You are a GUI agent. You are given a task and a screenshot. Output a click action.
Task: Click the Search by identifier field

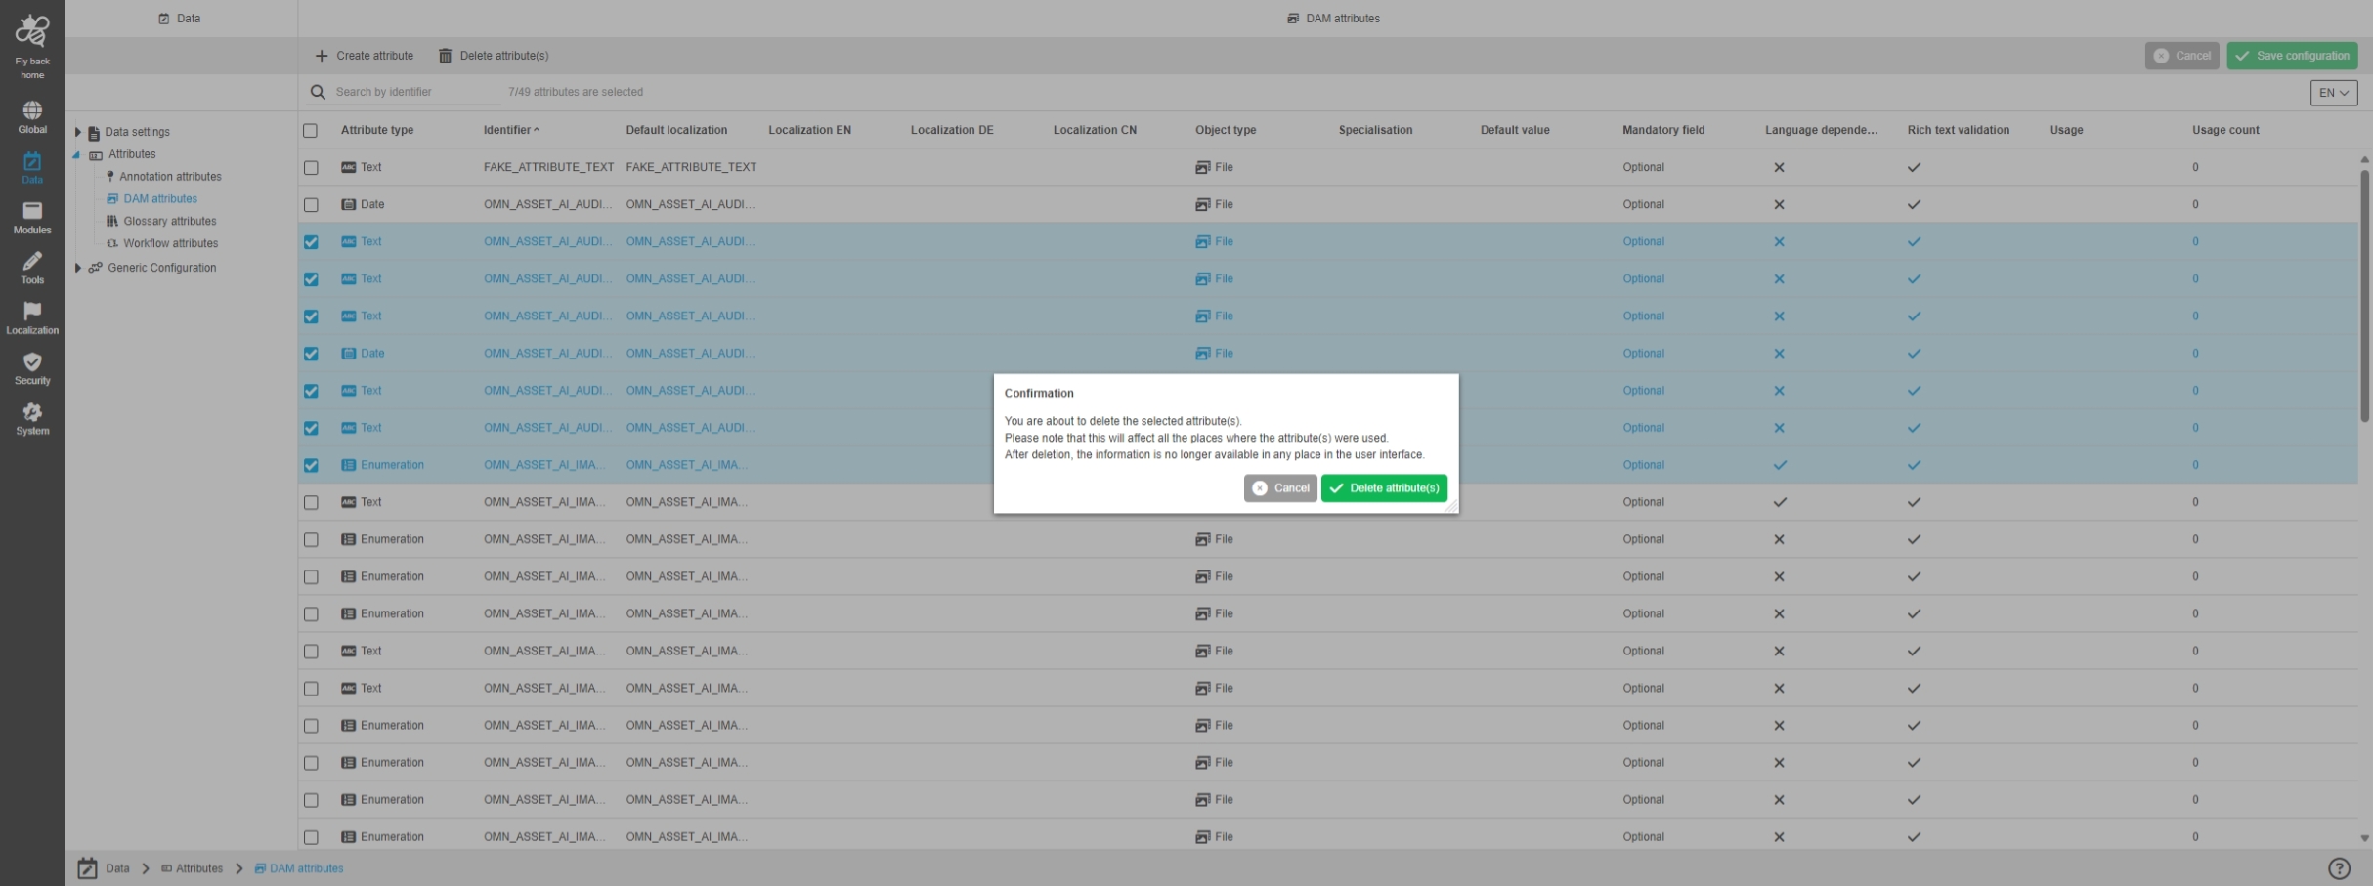click(x=415, y=92)
